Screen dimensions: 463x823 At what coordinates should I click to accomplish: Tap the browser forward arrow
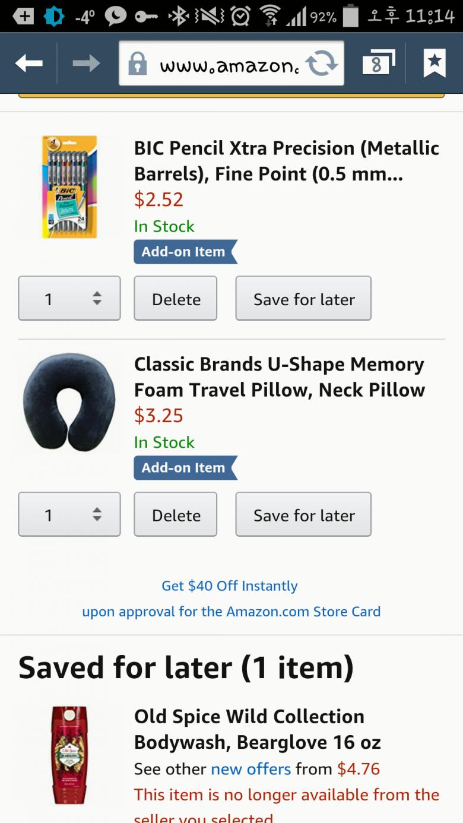[x=87, y=64]
